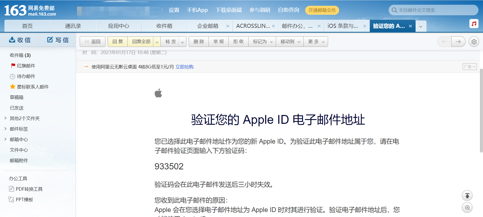Open 设置 in top bar

tap(174, 10)
